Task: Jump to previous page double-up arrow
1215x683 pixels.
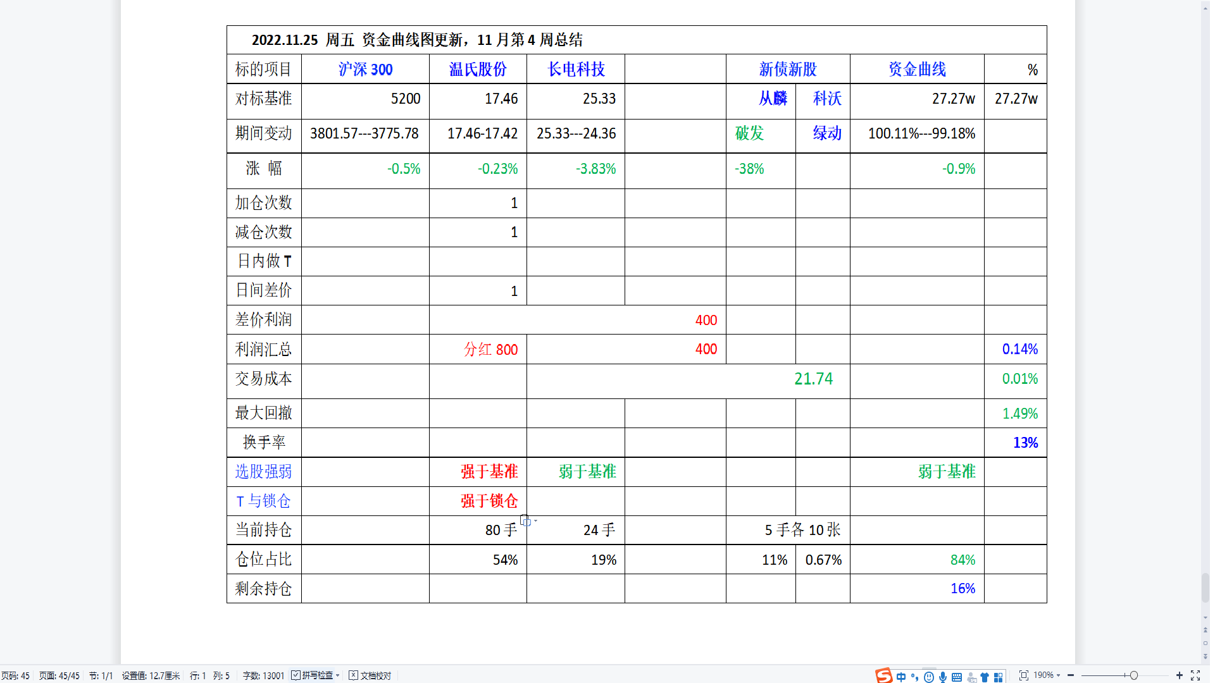Action: tap(1206, 631)
